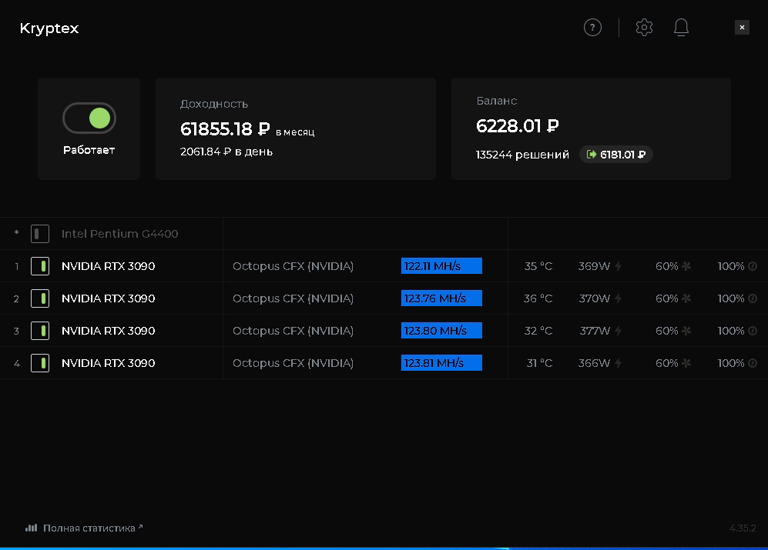
Task: Click the Доходность heading
Action: (214, 104)
